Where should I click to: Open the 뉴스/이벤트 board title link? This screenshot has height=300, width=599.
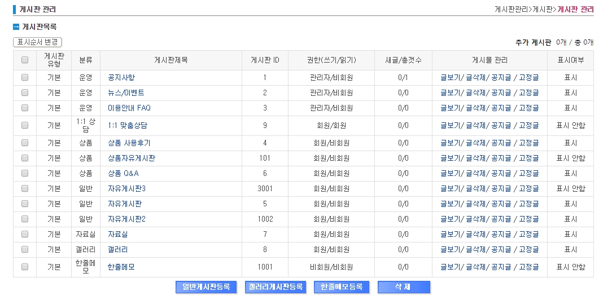pos(126,92)
